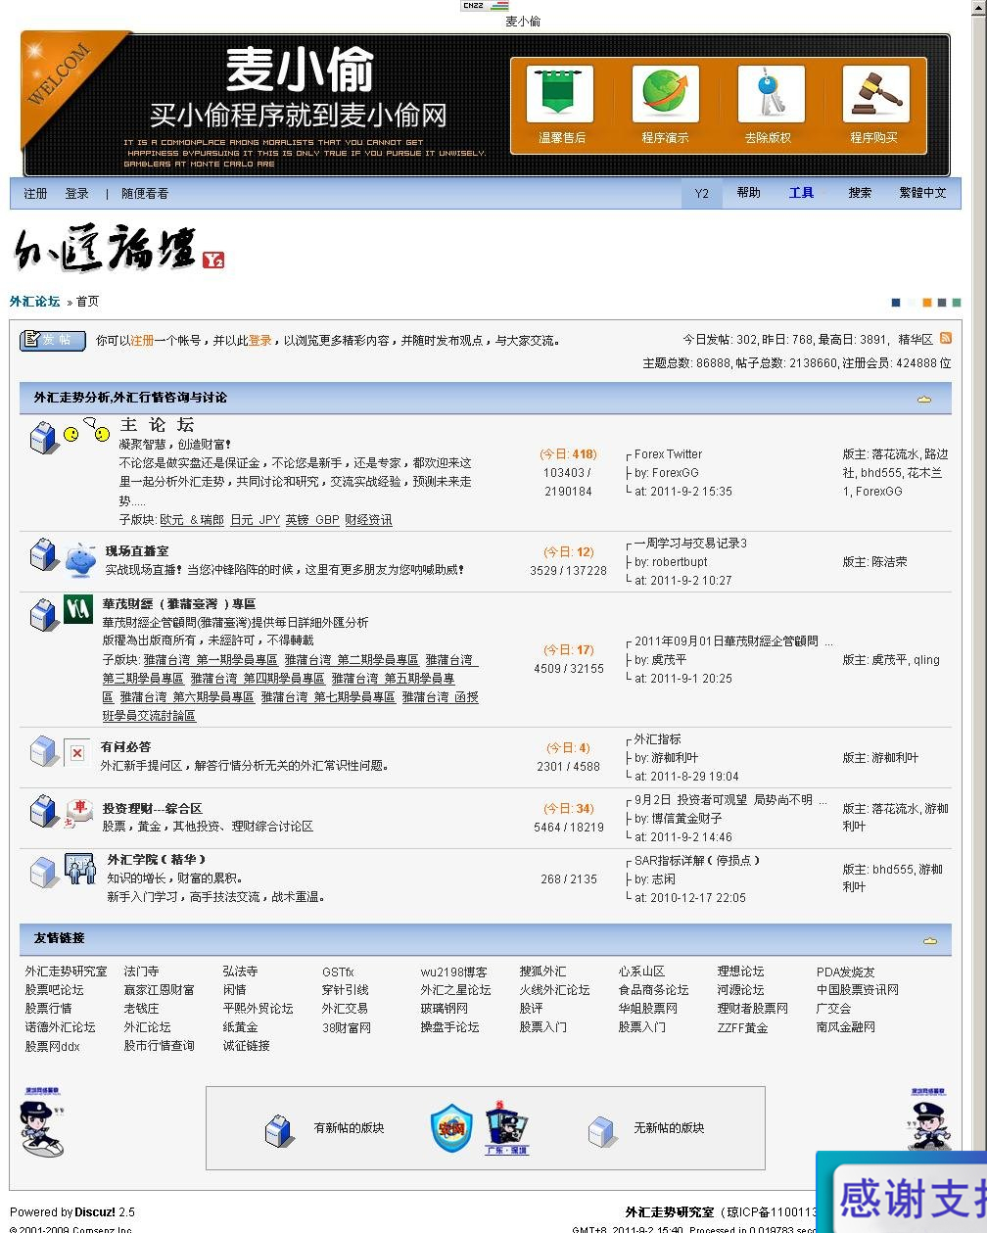
Task: Select the dark blue style swatch
Action: pyautogui.click(x=896, y=303)
